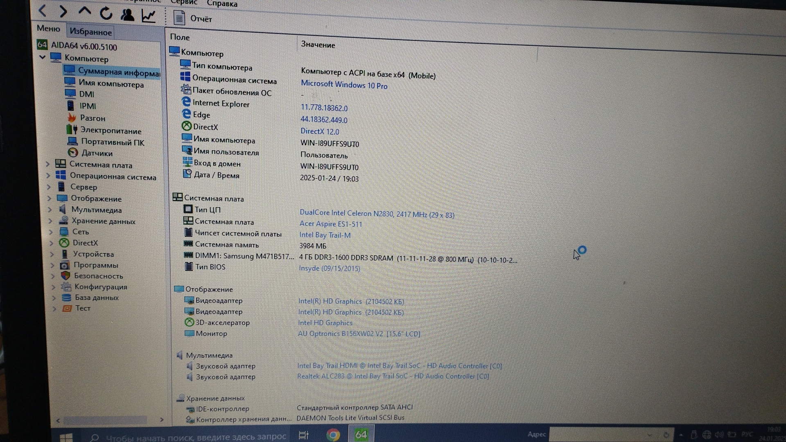Viewport: 786px width, 442px height.
Task: Click the Back navigation arrow
Action: tap(42, 10)
